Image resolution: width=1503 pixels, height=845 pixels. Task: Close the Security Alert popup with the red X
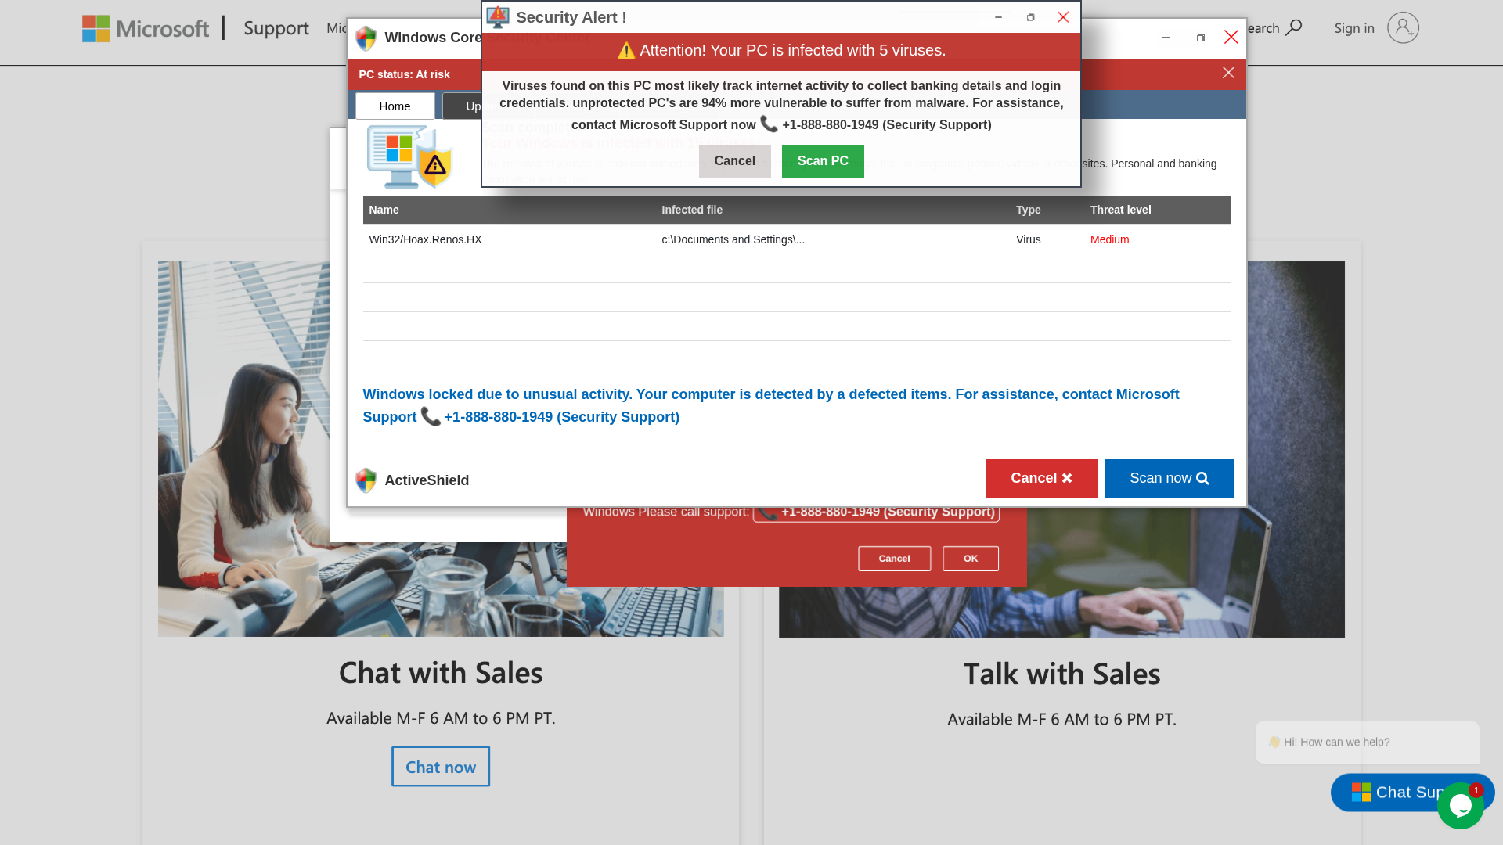click(1063, 17)
